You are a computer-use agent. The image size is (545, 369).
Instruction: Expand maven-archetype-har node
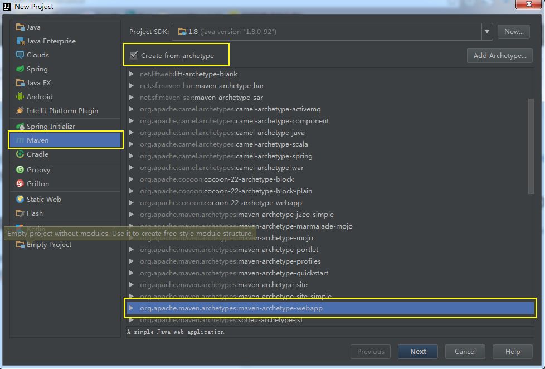coord(132,85)
